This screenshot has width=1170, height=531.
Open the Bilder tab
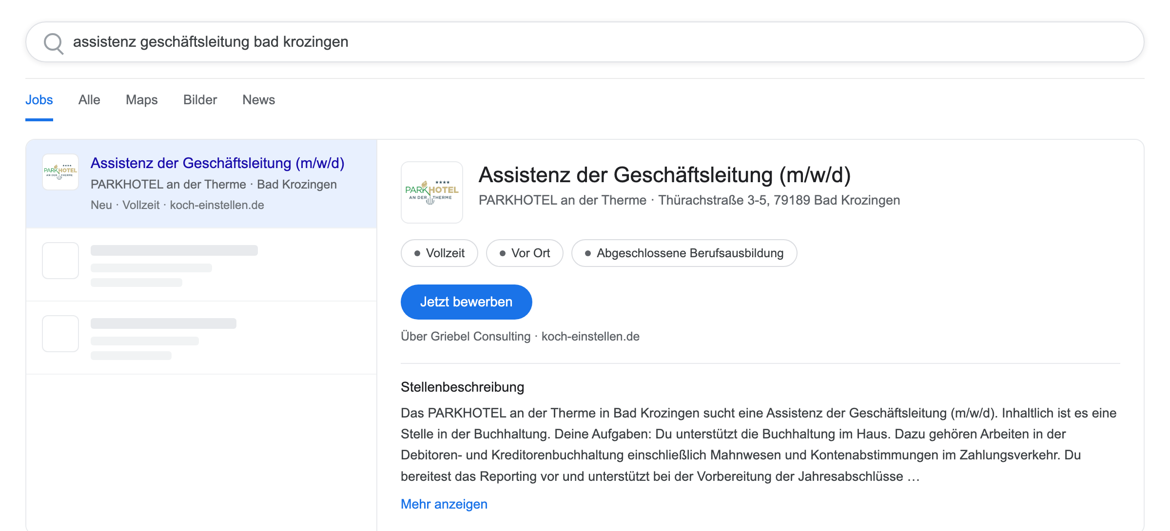pyautogui.click(x=200, y=100)
